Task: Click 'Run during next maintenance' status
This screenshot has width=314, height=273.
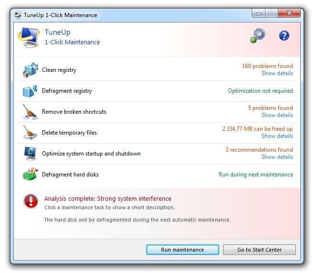Action: (x=256, y=175)
